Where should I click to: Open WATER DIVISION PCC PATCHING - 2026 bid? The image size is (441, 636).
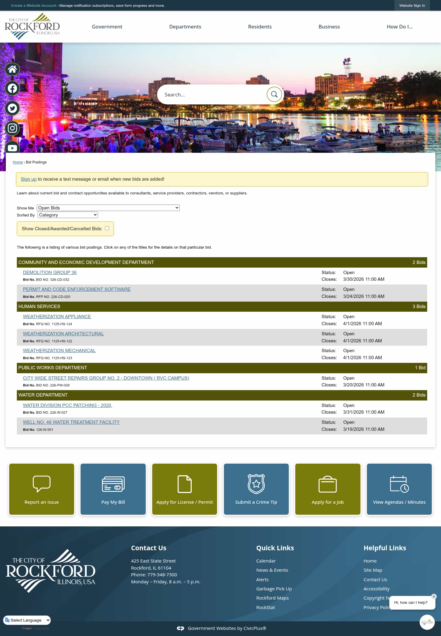tap(68, 405)
